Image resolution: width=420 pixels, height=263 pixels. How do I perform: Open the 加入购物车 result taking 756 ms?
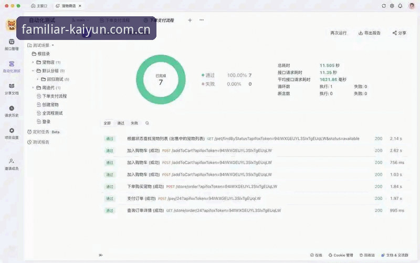click(255, 163)
